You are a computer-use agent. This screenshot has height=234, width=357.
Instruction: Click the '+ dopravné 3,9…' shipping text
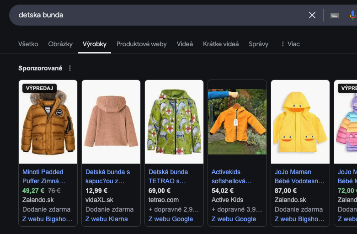coord(237,209)
